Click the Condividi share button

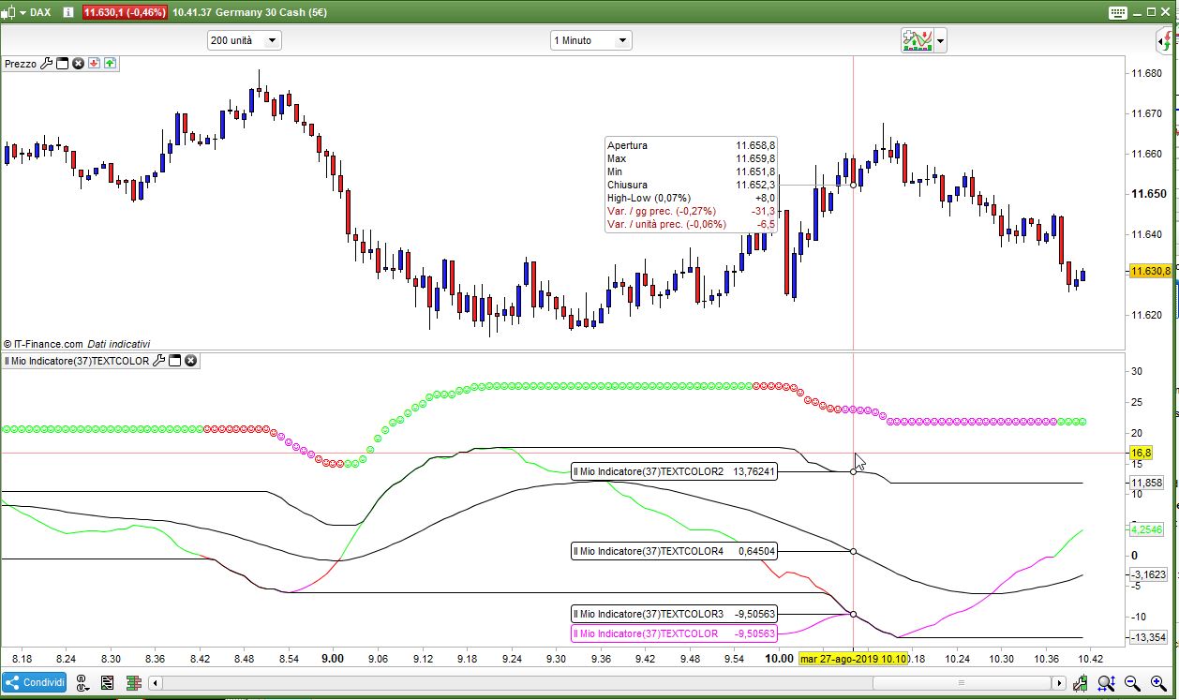pos(35,682)
